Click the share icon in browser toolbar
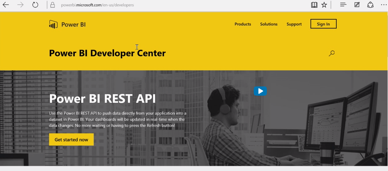 [x=370, y=5]
